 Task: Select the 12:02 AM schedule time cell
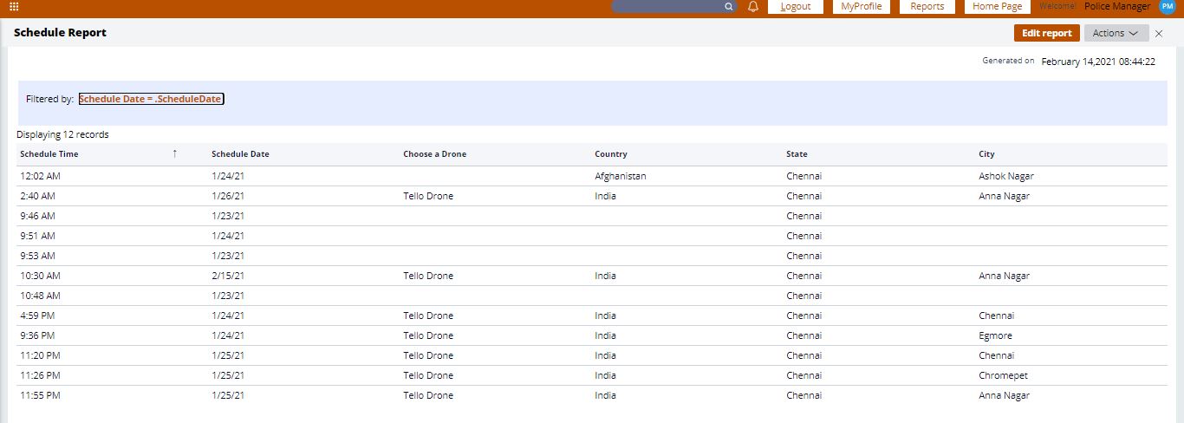39,176
